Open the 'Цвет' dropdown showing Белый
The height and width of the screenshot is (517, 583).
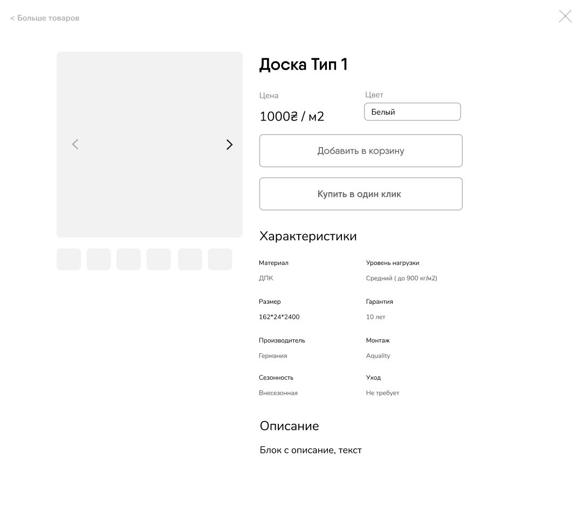(413, 112)
